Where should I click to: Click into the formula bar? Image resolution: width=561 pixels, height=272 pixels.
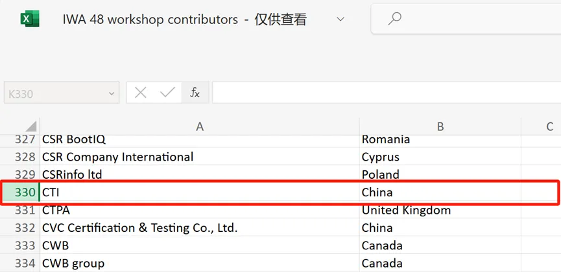point(383,93)
